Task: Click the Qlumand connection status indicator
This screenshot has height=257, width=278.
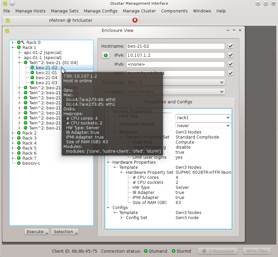Action: (x=146, y=251)
